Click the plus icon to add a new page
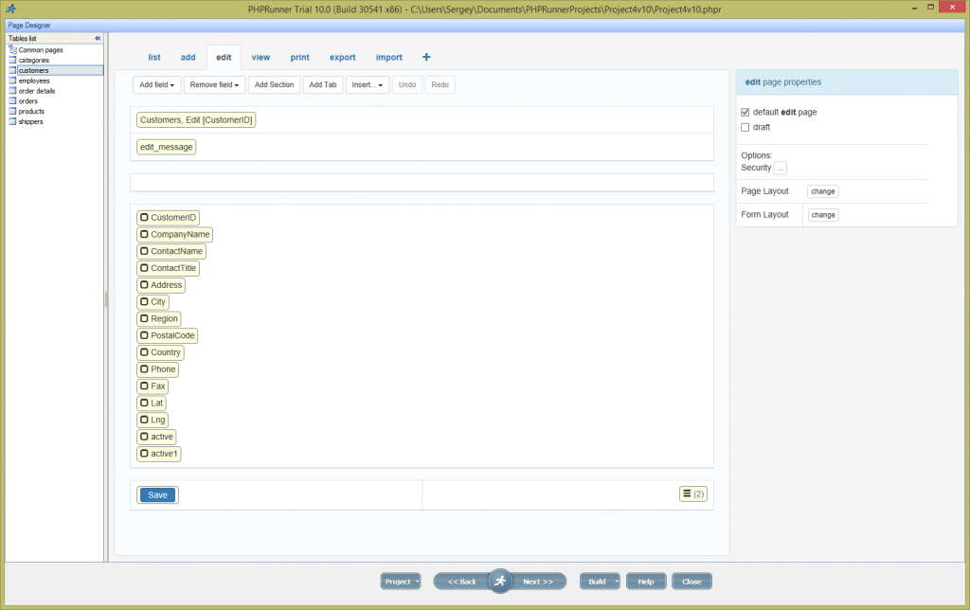The height and width of the screenshot is (610, 970). (x=425, y=57)
